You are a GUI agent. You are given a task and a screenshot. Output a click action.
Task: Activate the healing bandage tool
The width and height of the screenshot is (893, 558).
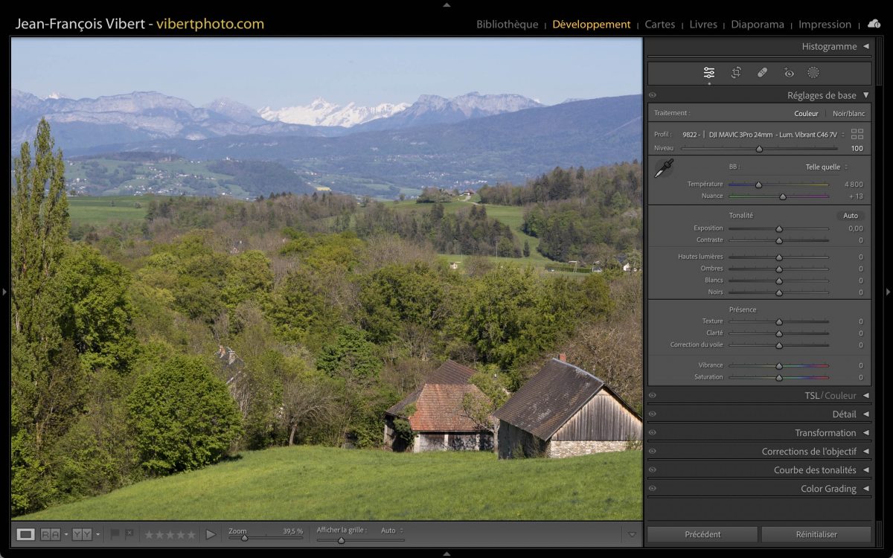[762, 72]
